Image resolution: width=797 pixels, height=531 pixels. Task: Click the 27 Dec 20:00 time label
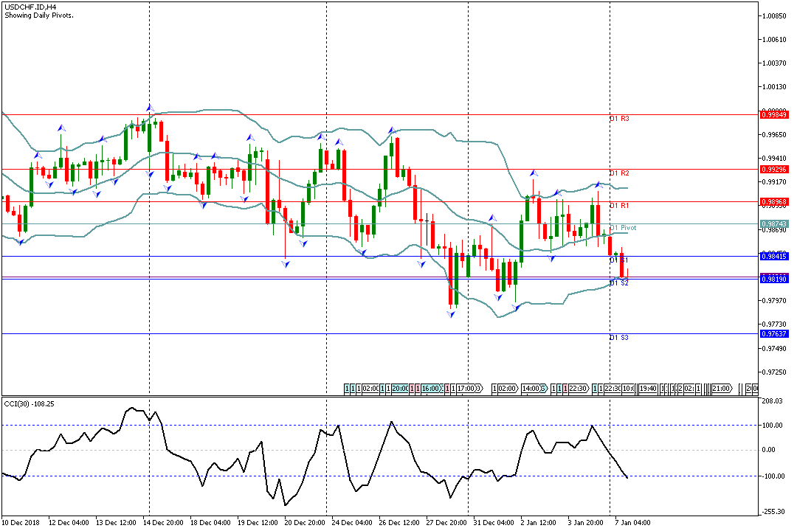pyautogui.click(x=446, y=523)
